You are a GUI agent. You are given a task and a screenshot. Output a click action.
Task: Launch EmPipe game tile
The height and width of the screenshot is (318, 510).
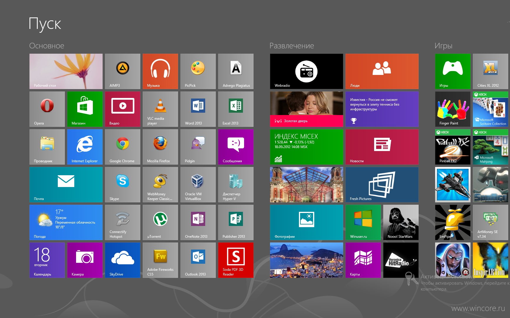coord(453,222)
